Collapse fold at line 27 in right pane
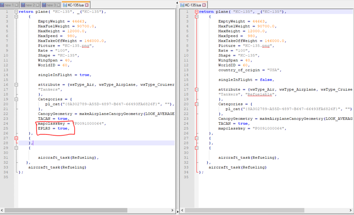 pos(196,138)
